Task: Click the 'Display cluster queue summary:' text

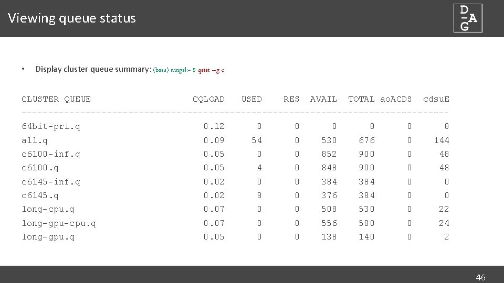Action: point(93,69)
